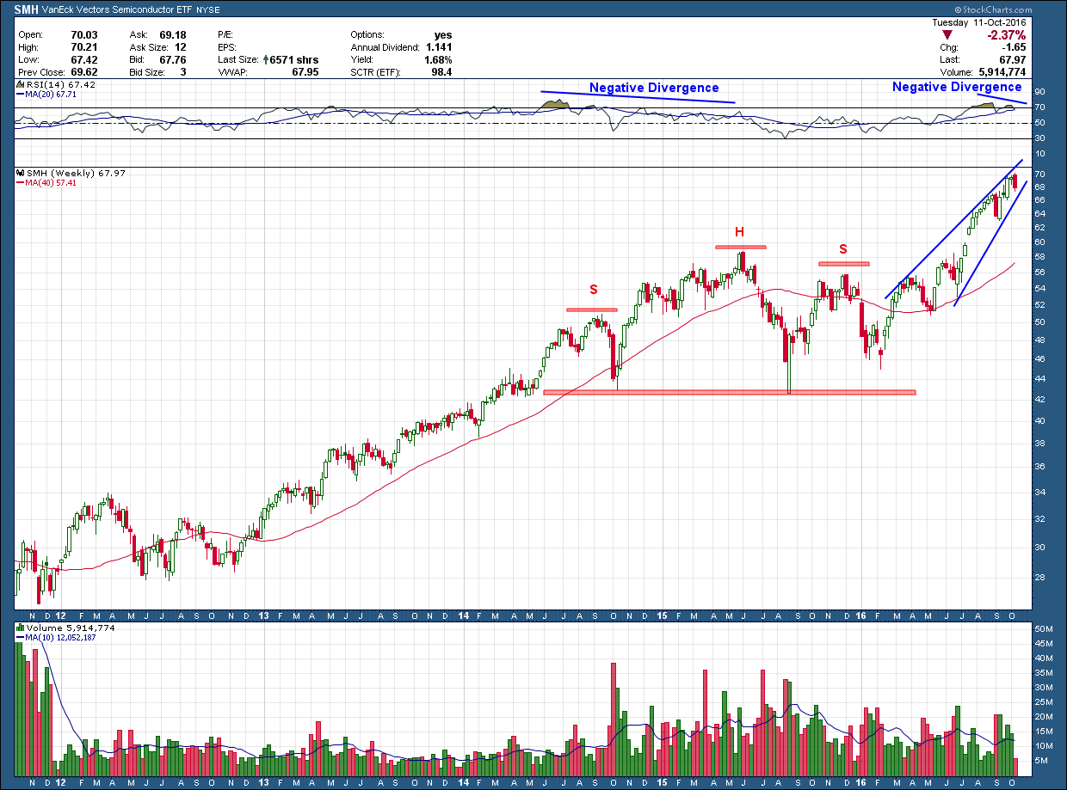
Task: Click the Tuesday 11-Oct-2016 date
Action: (x=979, y=22)
